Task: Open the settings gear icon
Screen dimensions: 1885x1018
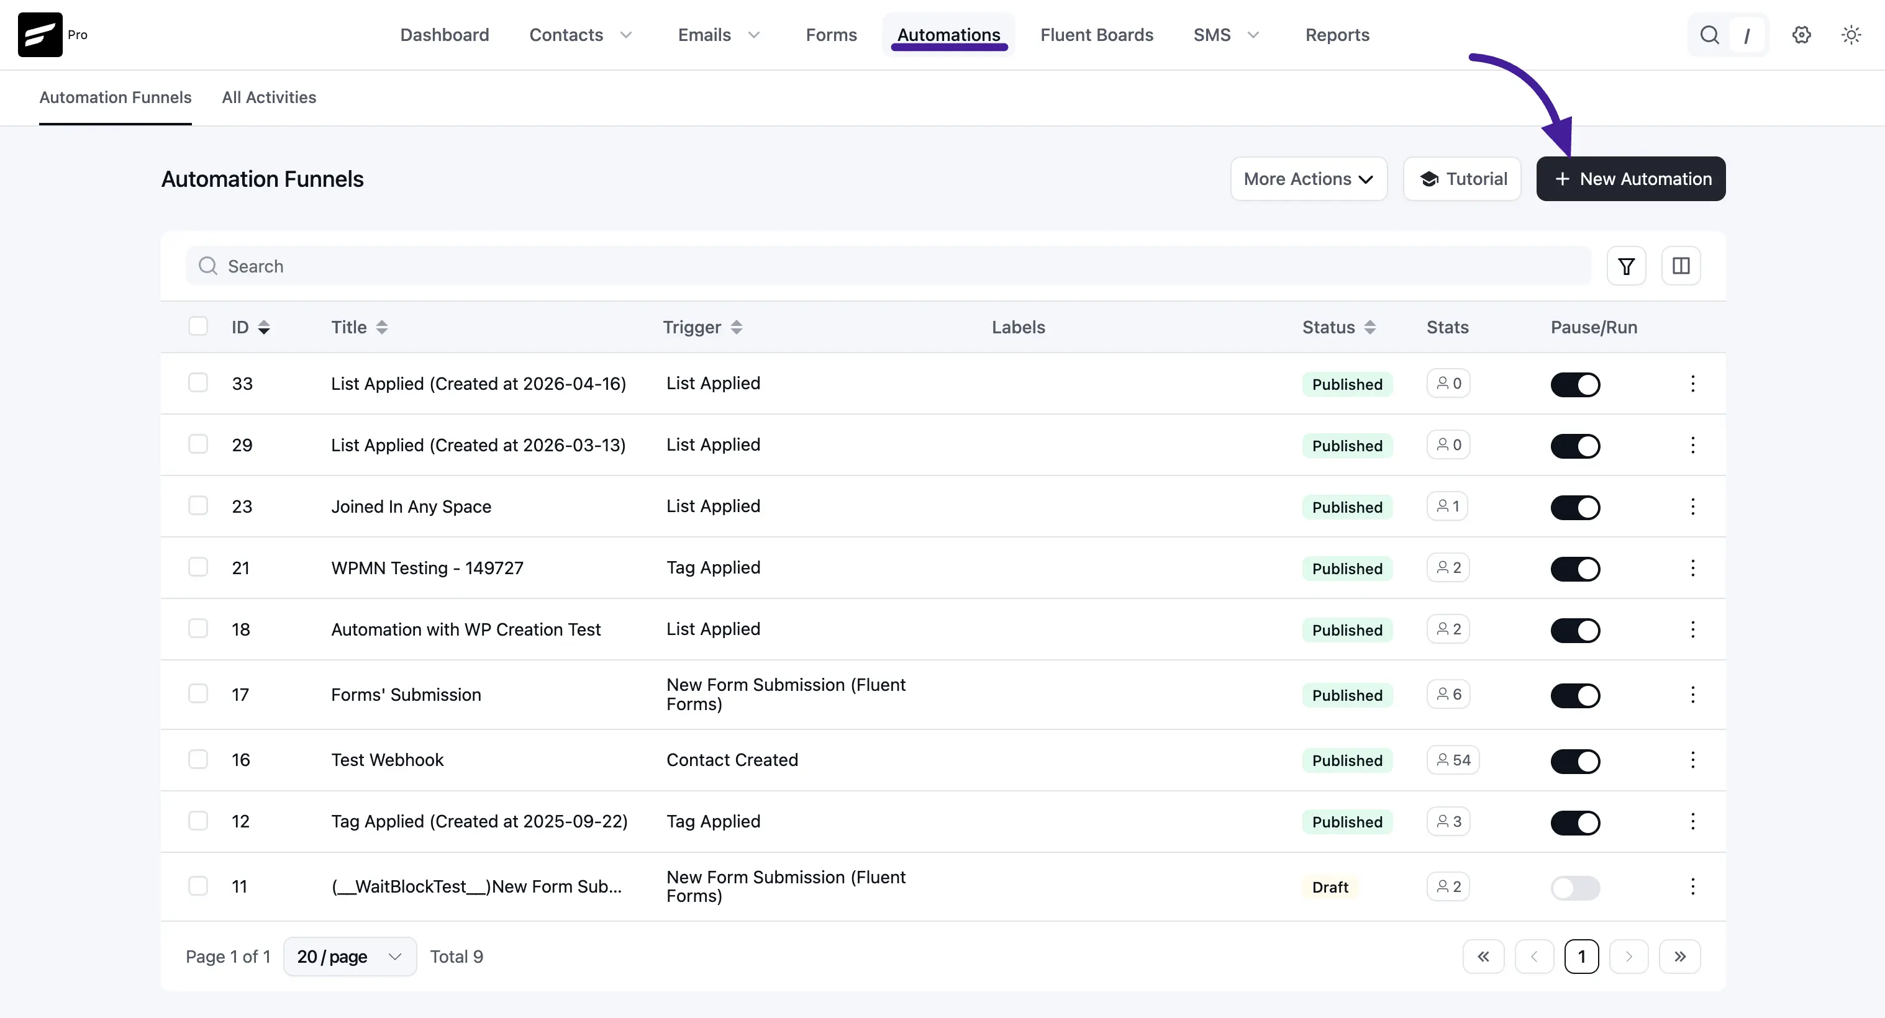Action: (1802, 34)
